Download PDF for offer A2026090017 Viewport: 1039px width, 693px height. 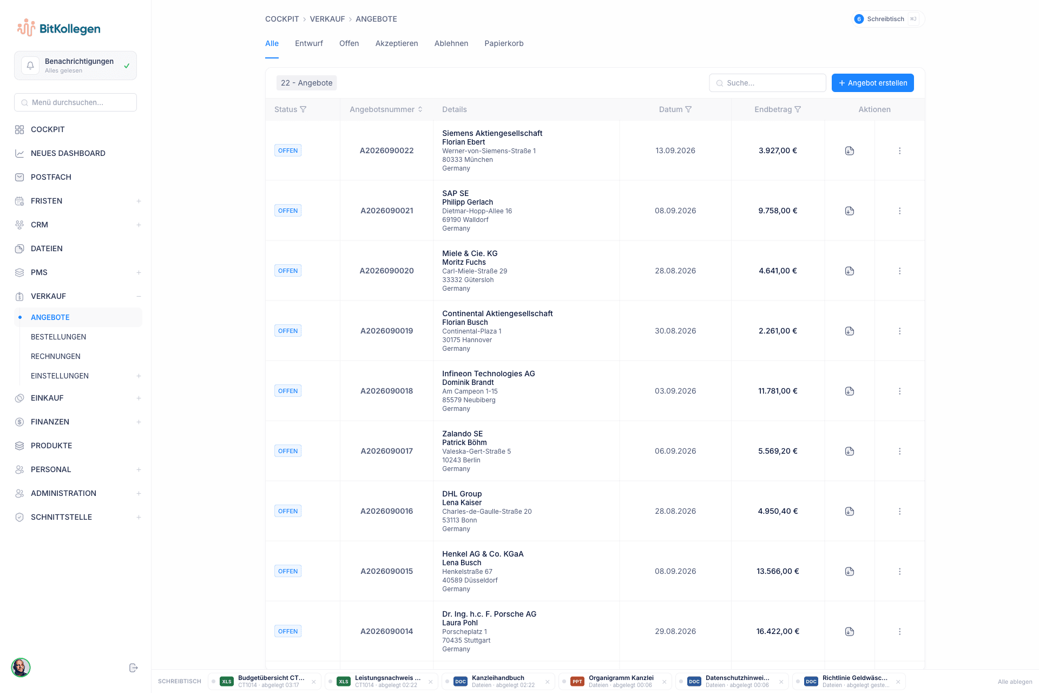click(x=850, y=451)
